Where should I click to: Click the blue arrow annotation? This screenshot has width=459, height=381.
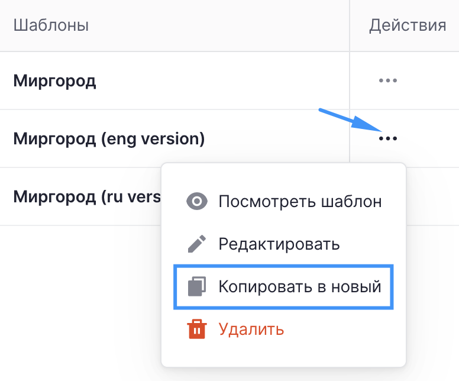(351, 120)
